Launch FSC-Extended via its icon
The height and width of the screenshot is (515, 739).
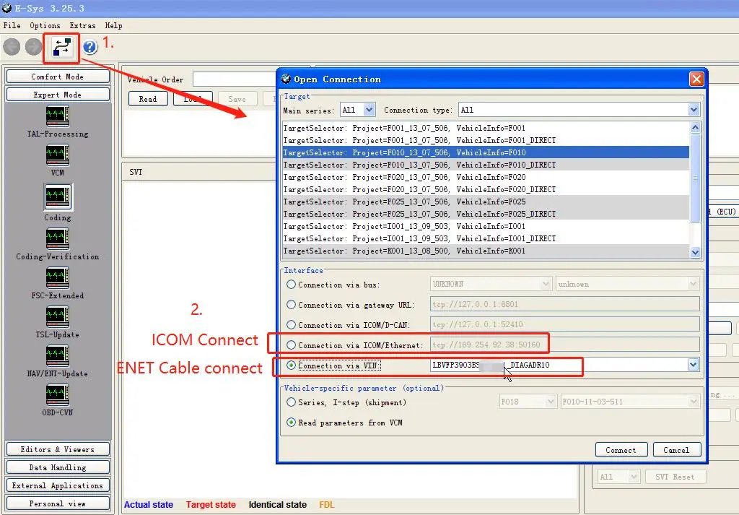click(58, 278)
